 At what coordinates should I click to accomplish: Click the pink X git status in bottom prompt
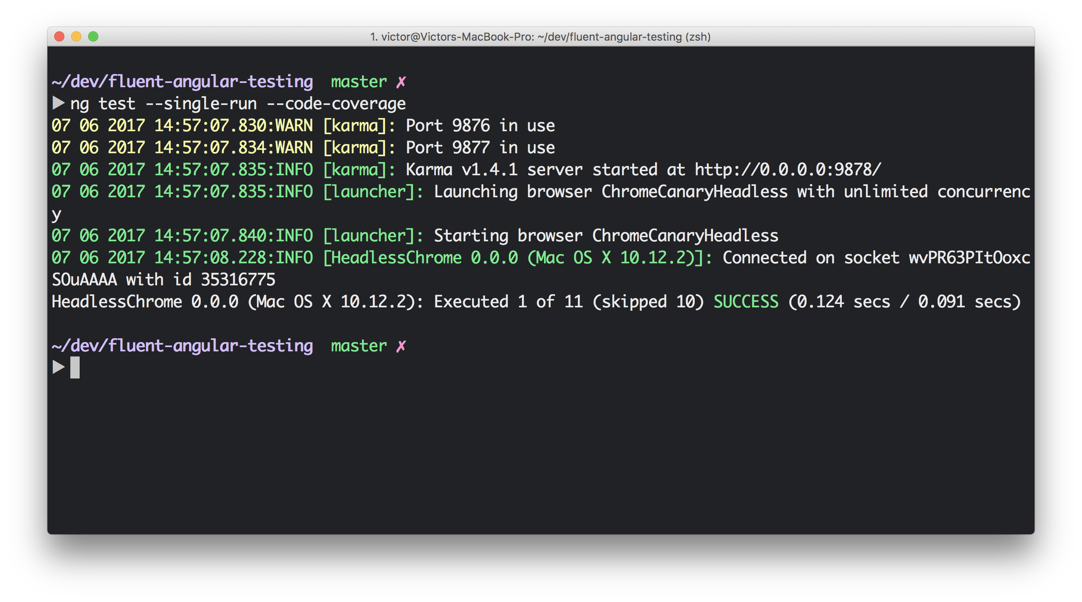tap(401, 346)
